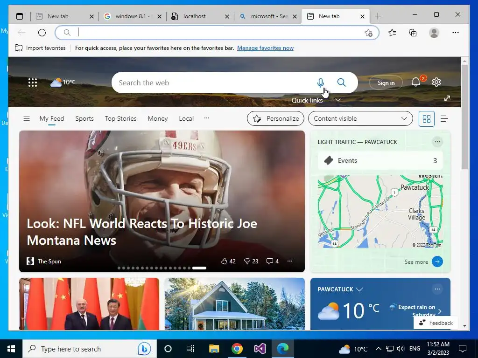Switch to windows 8.1 Google tab
This screenshot has width=478, height=358.
(132, 16)
